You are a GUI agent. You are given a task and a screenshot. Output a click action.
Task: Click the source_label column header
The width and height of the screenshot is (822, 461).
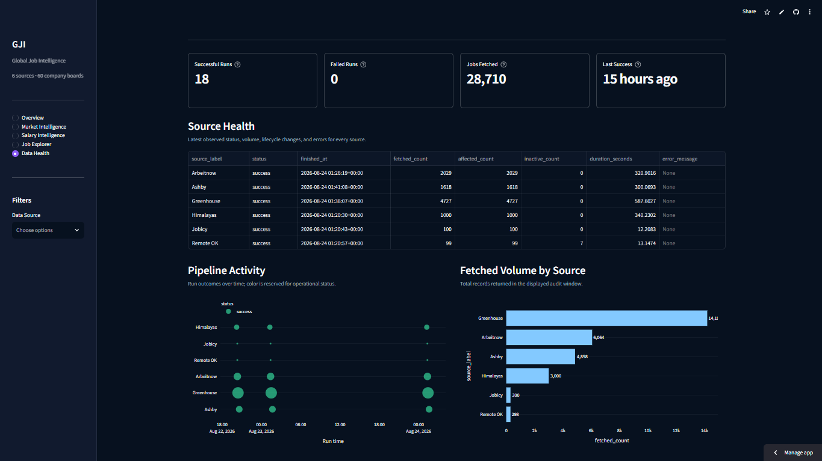[219, 159]
